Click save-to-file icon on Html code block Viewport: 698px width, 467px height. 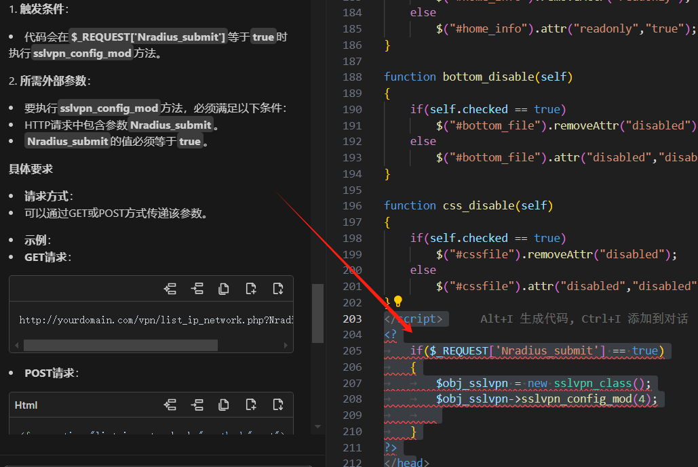point(278,405)
